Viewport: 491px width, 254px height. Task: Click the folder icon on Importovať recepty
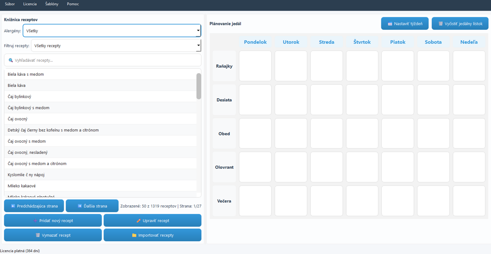click(134, 236)
